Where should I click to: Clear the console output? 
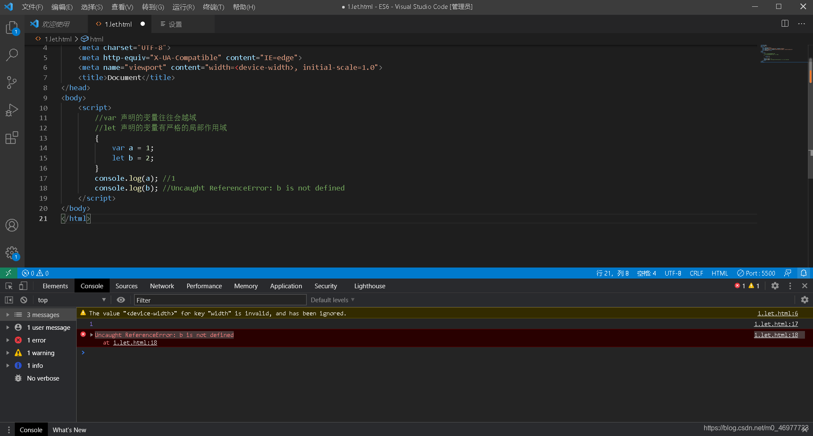(24, 300)
